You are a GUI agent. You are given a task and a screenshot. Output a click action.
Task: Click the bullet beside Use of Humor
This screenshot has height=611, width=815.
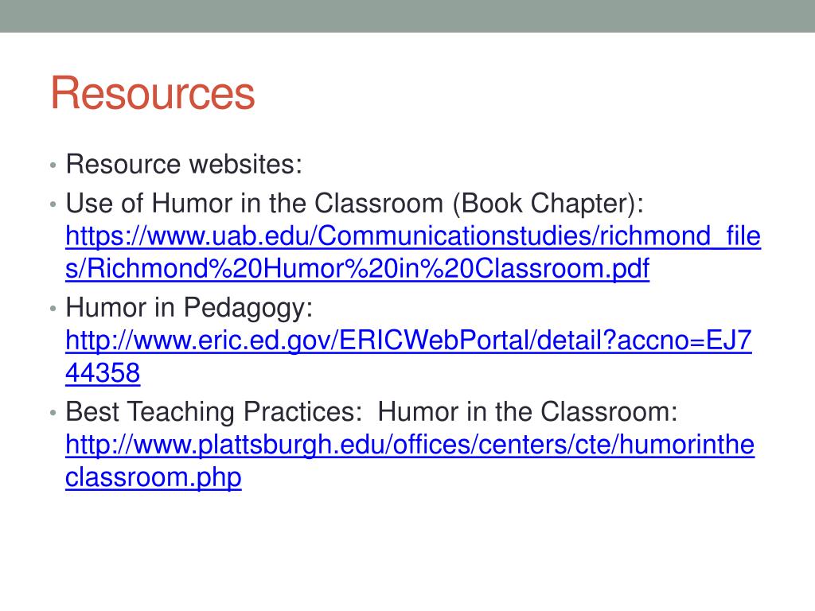(53, 204)
